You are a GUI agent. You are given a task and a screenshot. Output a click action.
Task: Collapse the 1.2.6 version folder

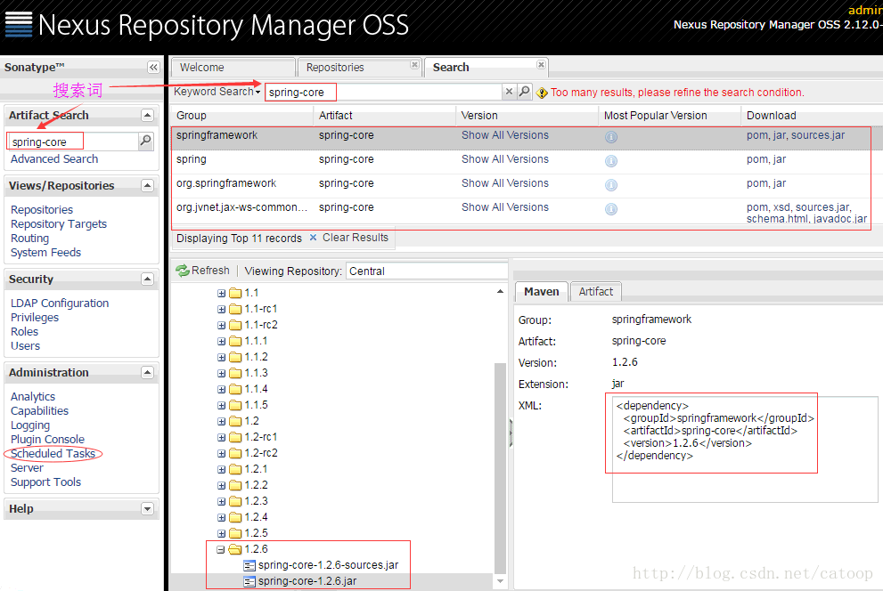pos(221,549)
